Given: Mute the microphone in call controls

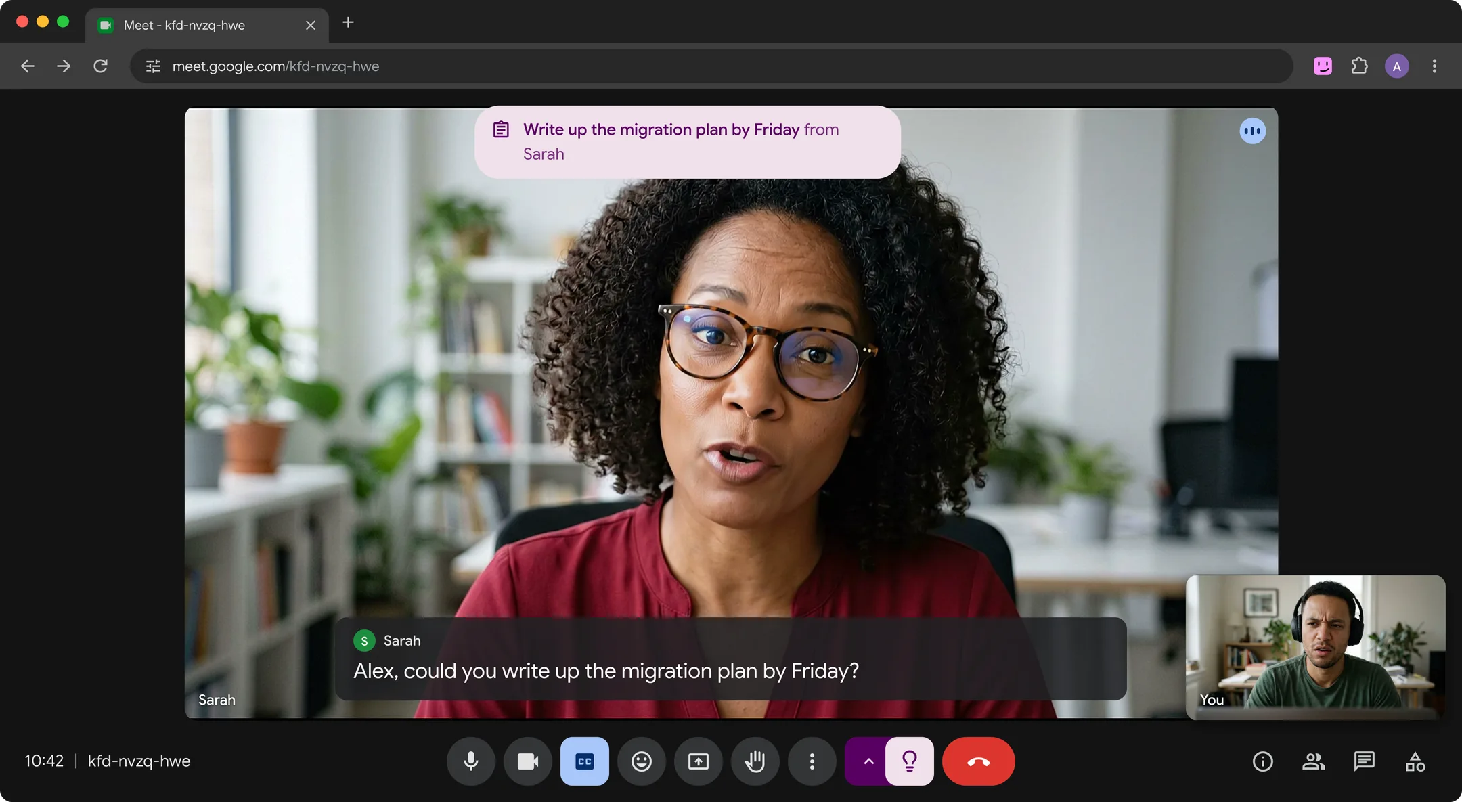Looking at the screenshot, I should coord(470,761).
